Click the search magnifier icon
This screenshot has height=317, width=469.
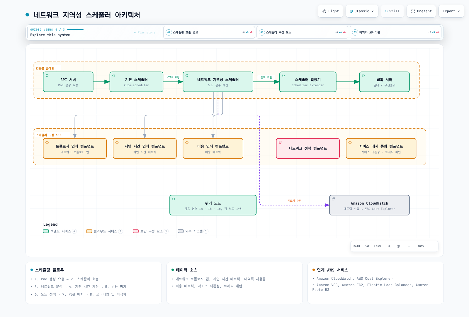389,246
